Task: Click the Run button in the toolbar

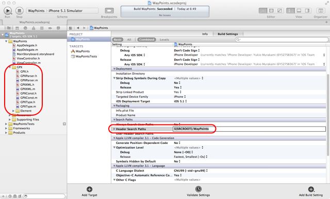Action: pos(8,10)
